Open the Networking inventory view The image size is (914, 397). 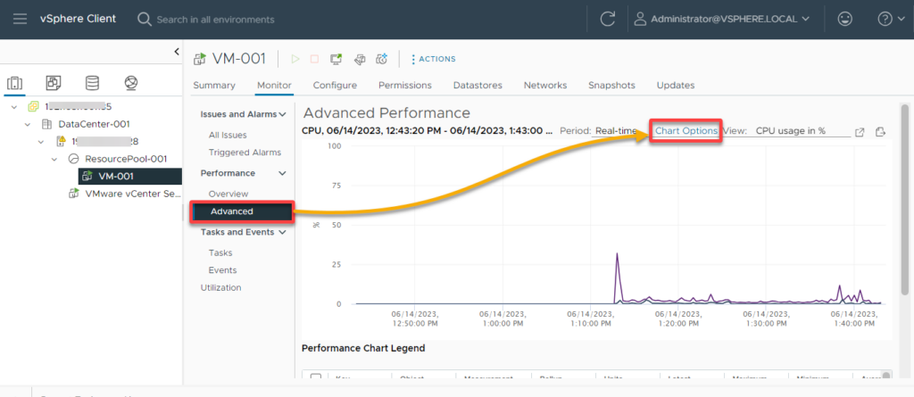(131, 83)
